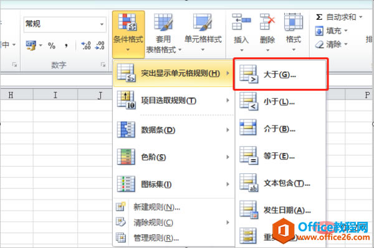Click the increase decimal icon
The height and width of the screenshot is (248, 374).
pyautogui.click(x=86, y=45)
